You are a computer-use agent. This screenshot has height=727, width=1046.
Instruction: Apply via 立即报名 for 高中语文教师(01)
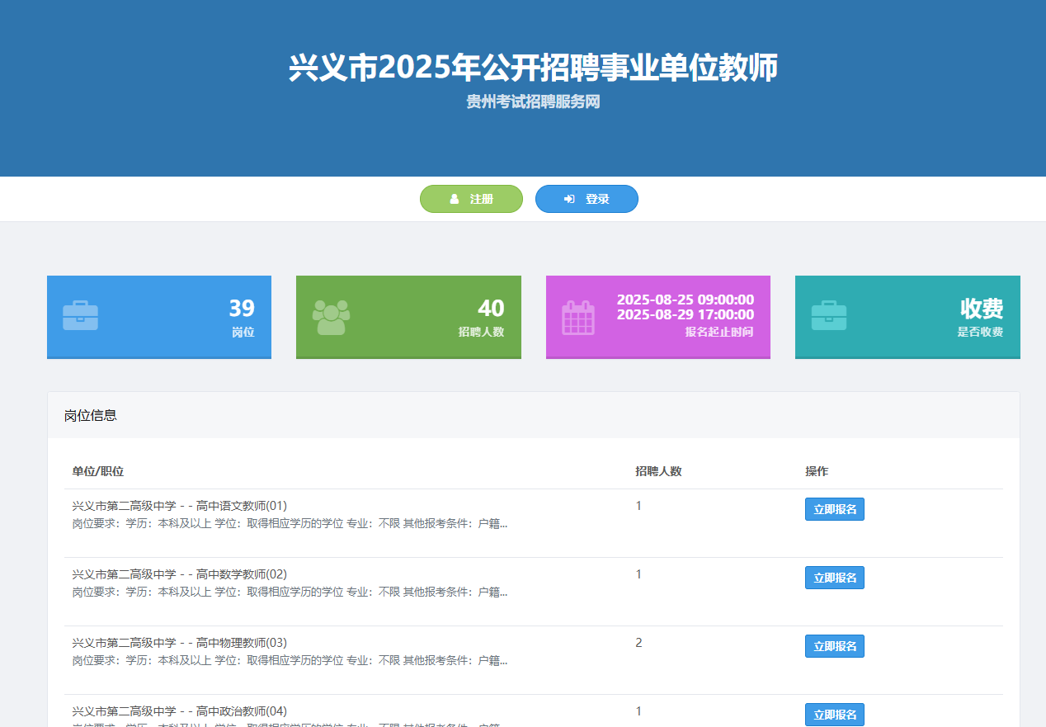click(834, 509)
